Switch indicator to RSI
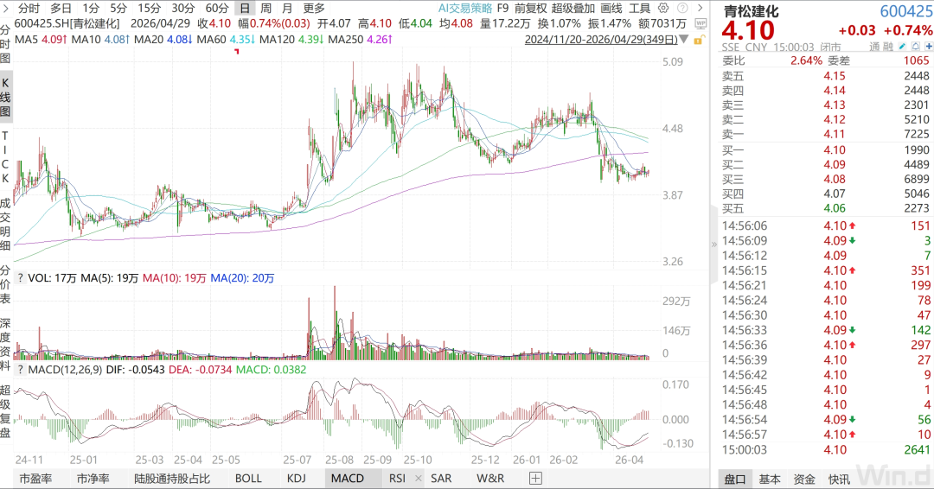 [397, 479]
